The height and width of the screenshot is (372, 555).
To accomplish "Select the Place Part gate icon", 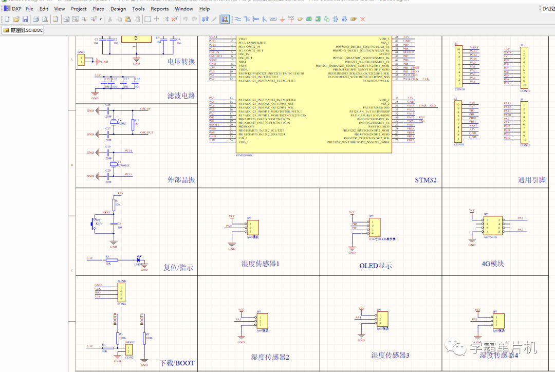I will pos(300,19).
